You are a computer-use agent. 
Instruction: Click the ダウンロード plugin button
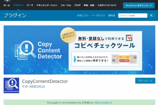145,81
